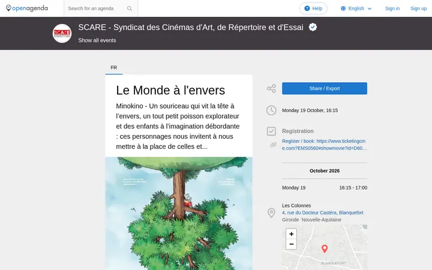Open the Register / book ticketing link
The height and width of the screenshot is (270, 432).
pos(324,145)
